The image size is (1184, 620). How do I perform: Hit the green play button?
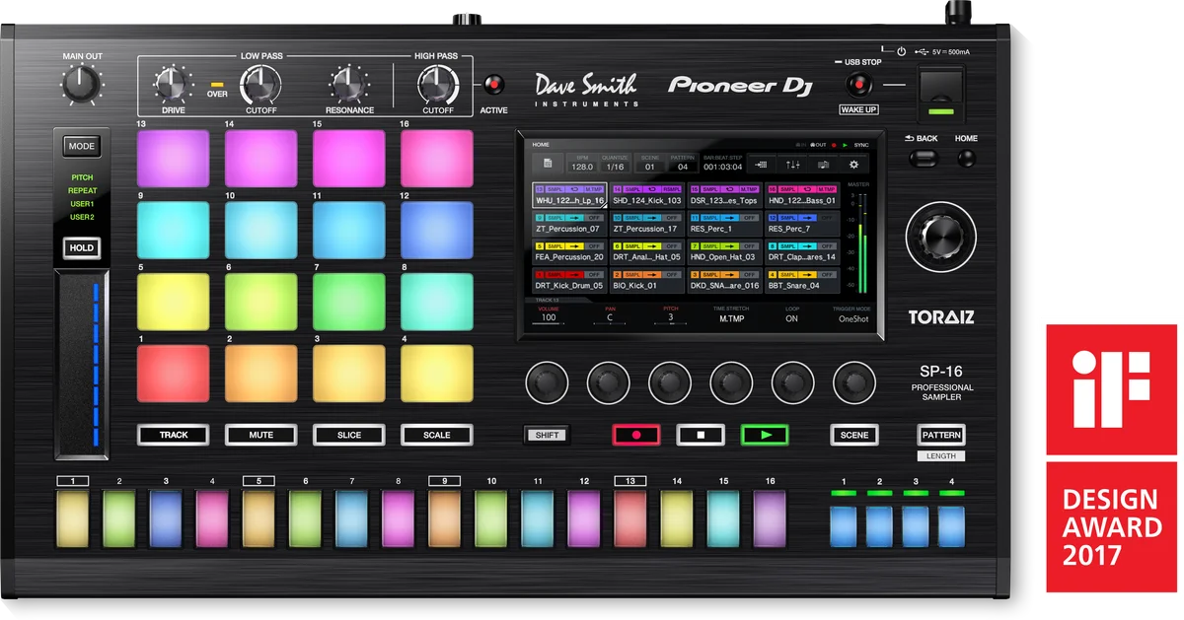tap(765, 435)
